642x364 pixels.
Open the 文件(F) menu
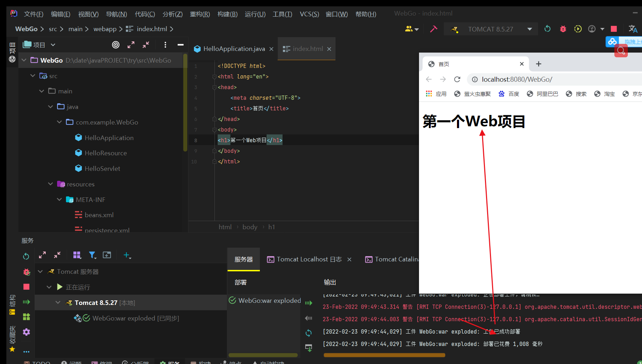click(34, 14)
